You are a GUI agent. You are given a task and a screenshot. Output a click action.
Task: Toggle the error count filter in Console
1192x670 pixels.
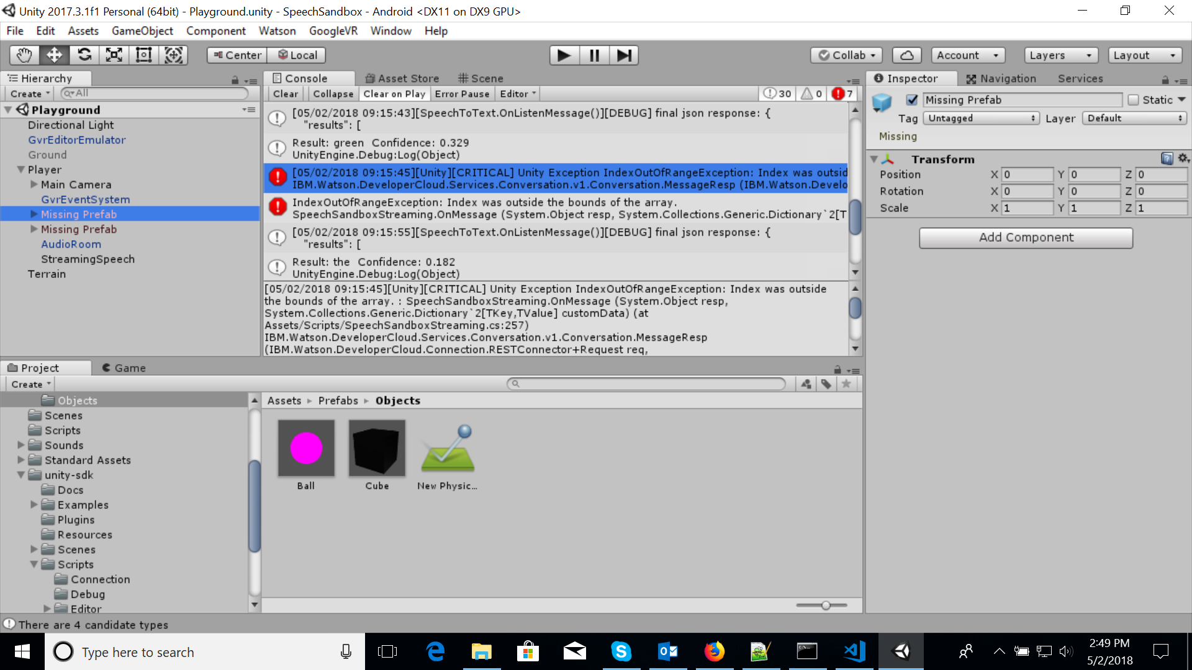841,93
